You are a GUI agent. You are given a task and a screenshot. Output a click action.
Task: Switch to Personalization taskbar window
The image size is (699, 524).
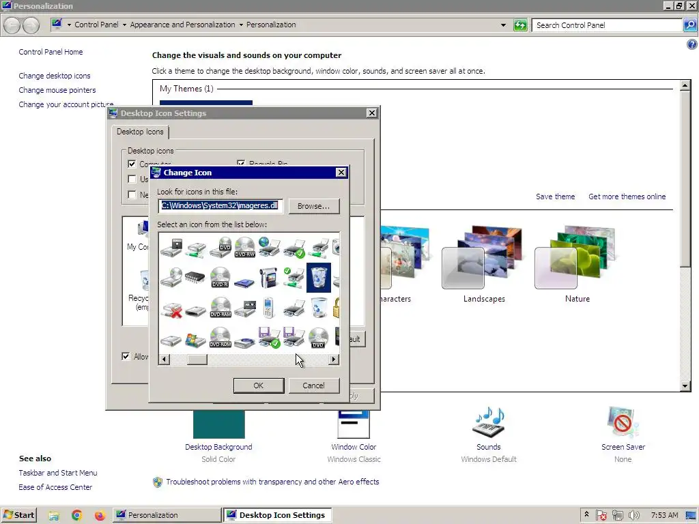(x=167, y=515)
